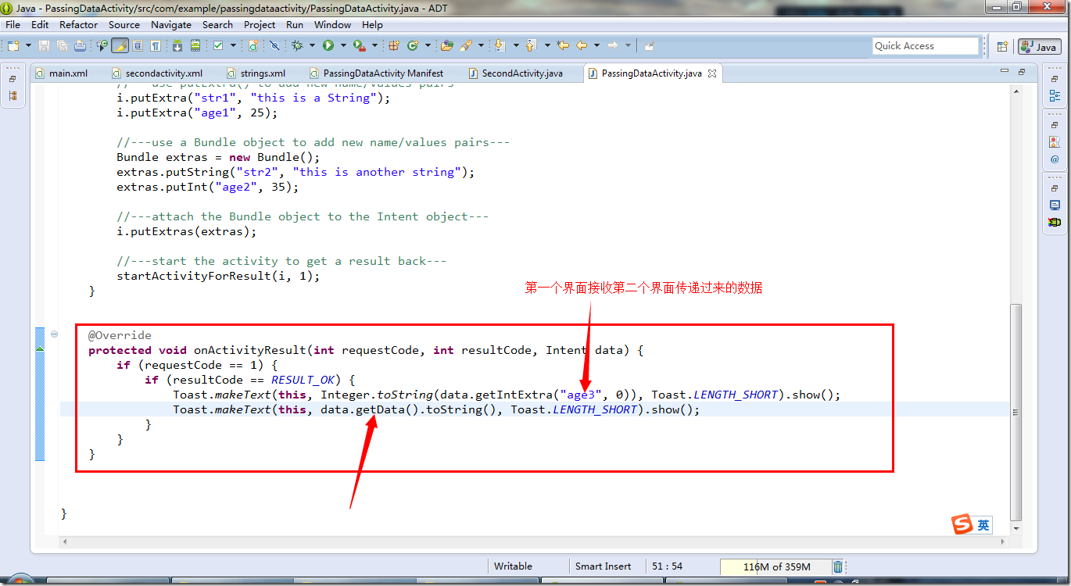Image resolution: width=1071 pixels, height=586 pixels.
Task: Click the Quick Access search field
Action: (x=925, y=46)
